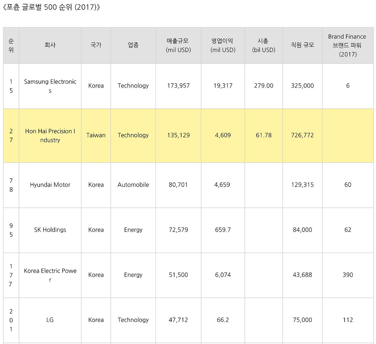The width and height of the screenshot is (376, 344).
Task: Select the 시총 (bil USD) header
Action: point(264,46)
